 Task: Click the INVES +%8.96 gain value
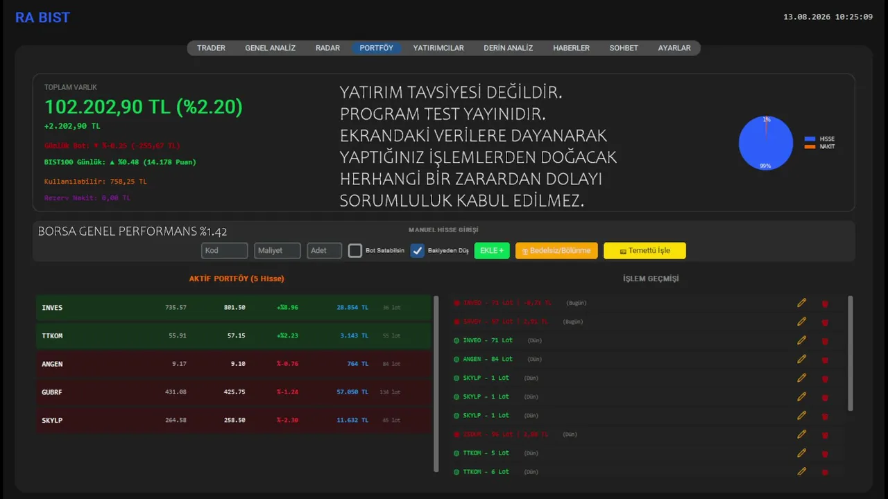[x=287, y=308]
